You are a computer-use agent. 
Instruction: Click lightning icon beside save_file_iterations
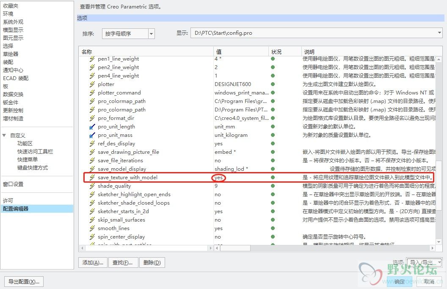(92, 161)
